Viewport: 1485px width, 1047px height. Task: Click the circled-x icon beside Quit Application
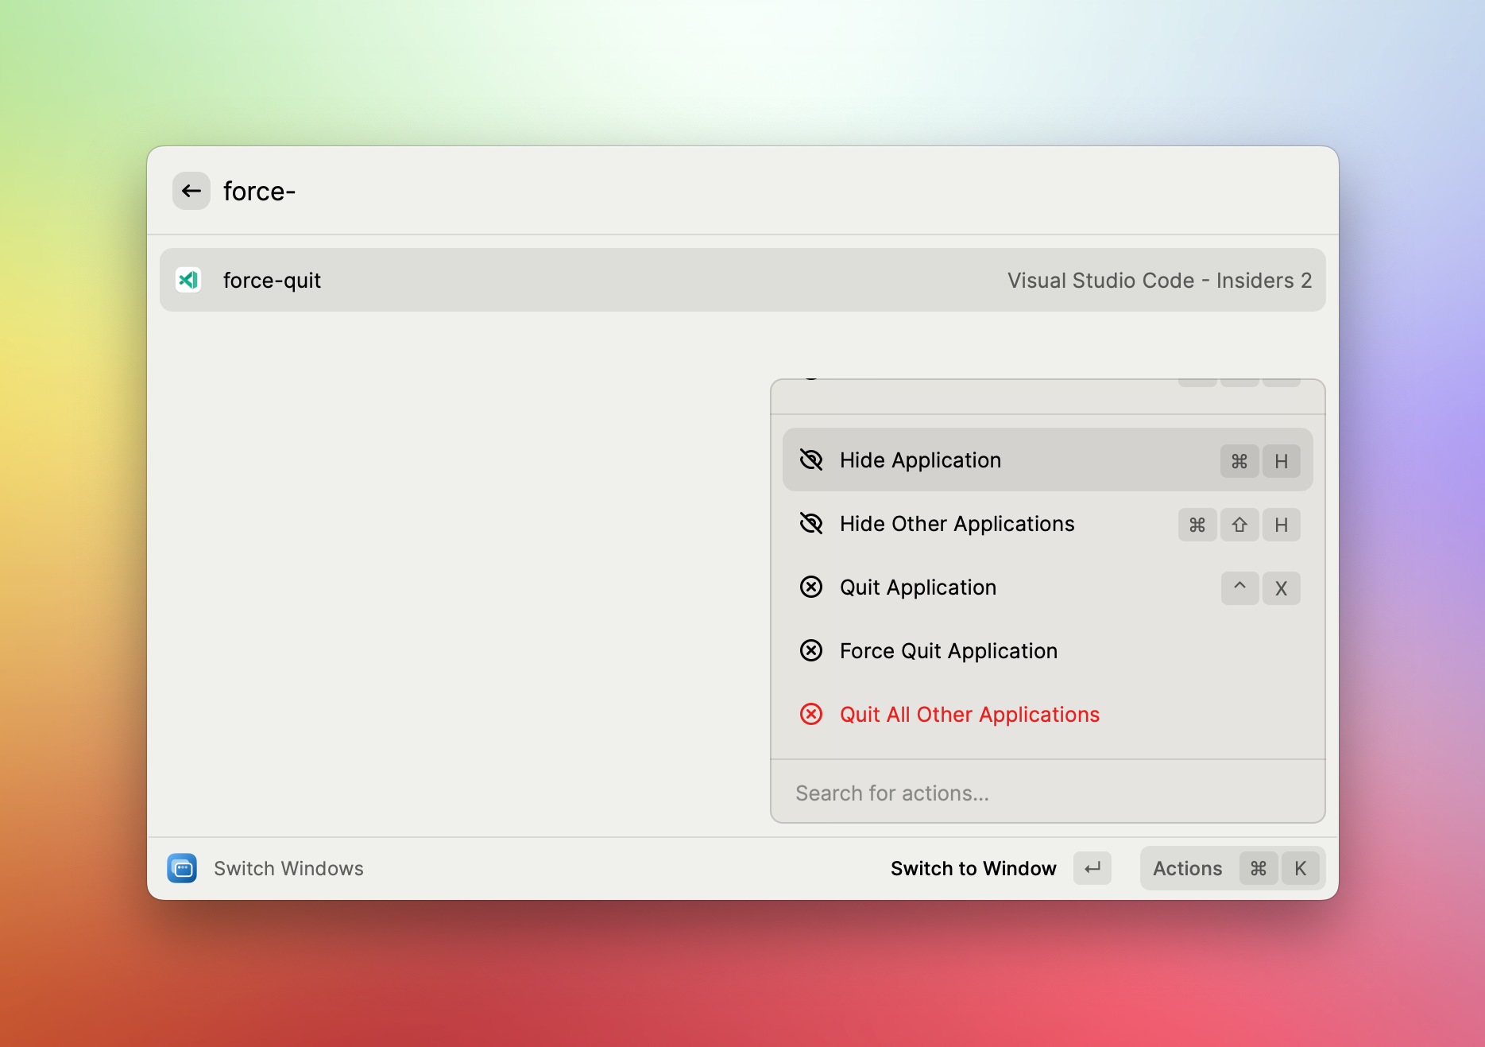(x=811, y=587)
